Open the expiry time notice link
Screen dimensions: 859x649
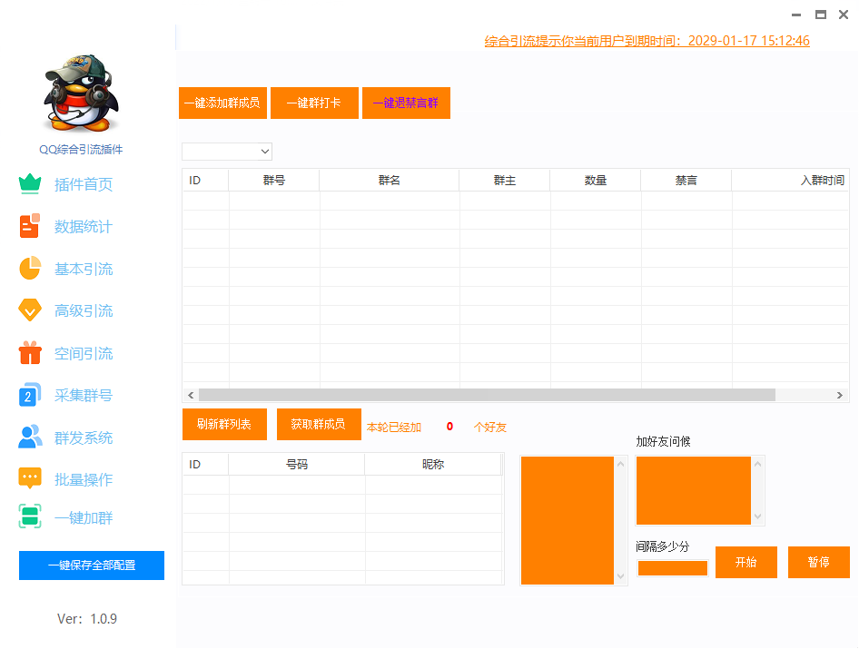(647, 41)
